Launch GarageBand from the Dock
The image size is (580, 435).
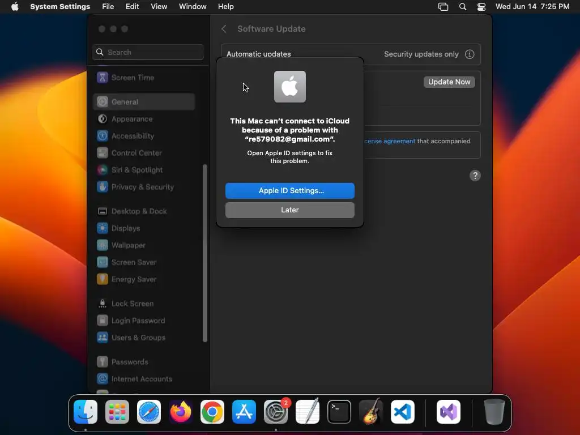click(x=371, y=412)
